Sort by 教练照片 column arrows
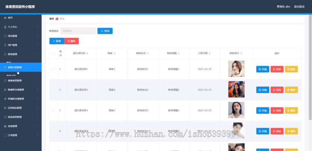Screen dimensions: 312x151 click(x=241, y=53)
